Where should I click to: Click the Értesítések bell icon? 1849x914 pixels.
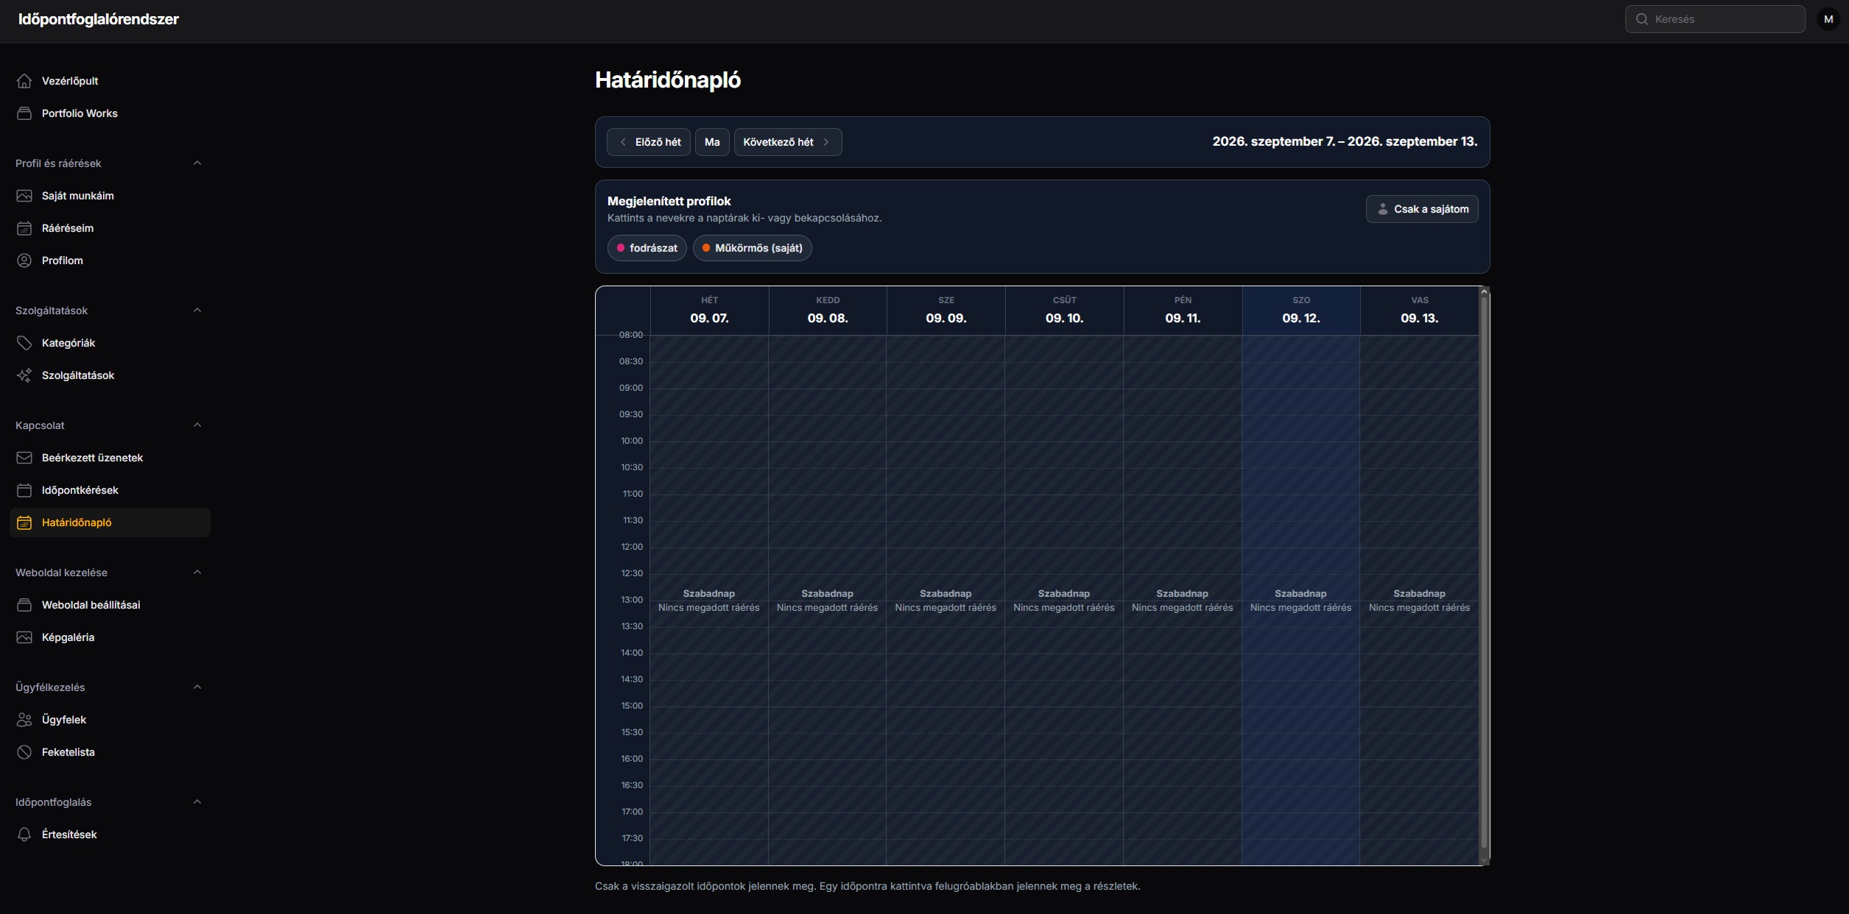pos(24,835)
